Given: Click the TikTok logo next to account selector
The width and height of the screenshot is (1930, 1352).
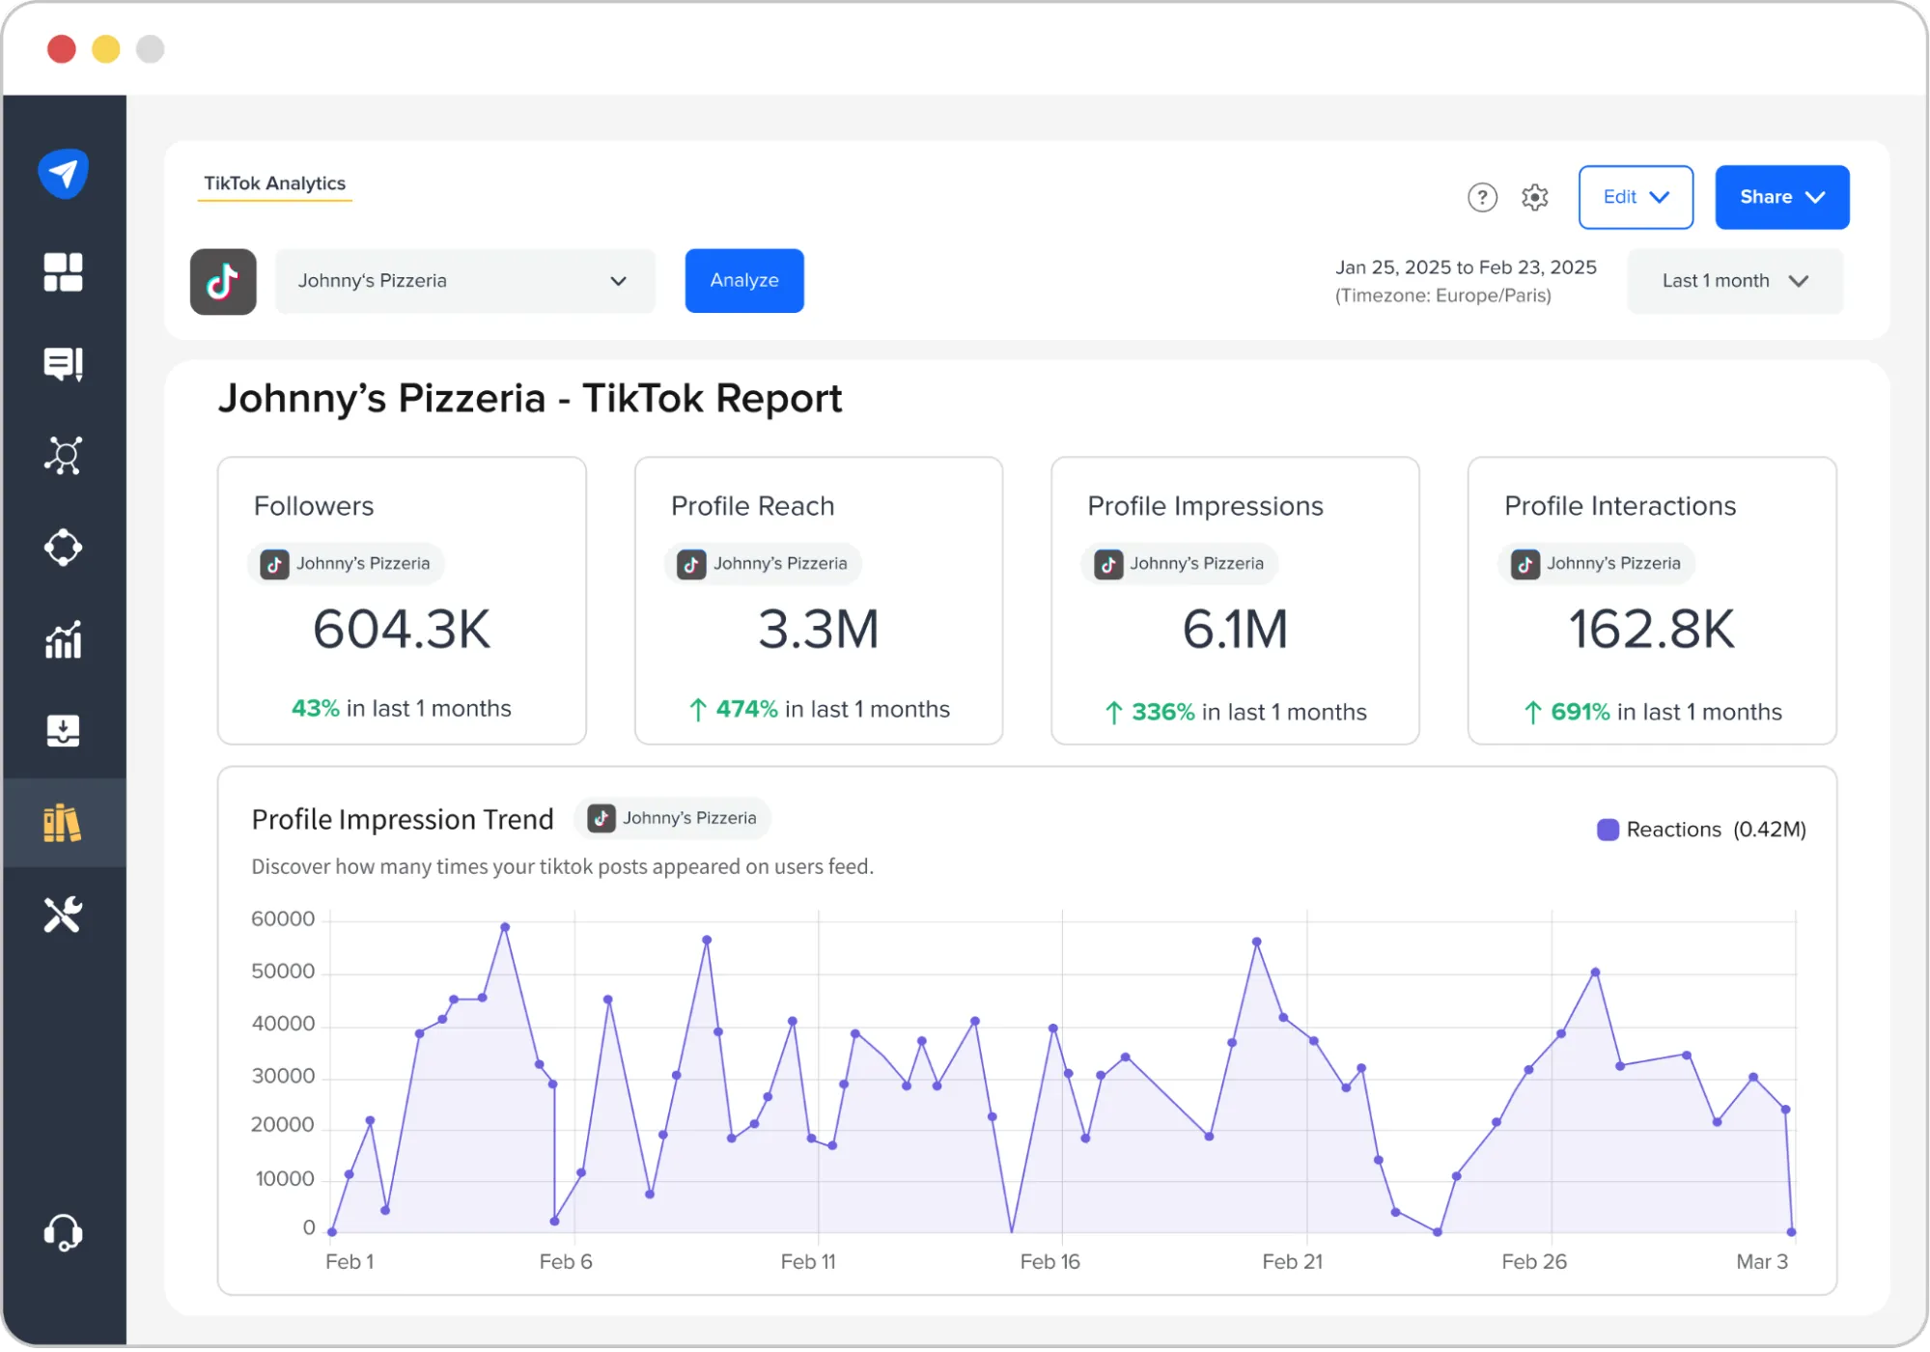Looking at the screenshot, I should [223, 281].
